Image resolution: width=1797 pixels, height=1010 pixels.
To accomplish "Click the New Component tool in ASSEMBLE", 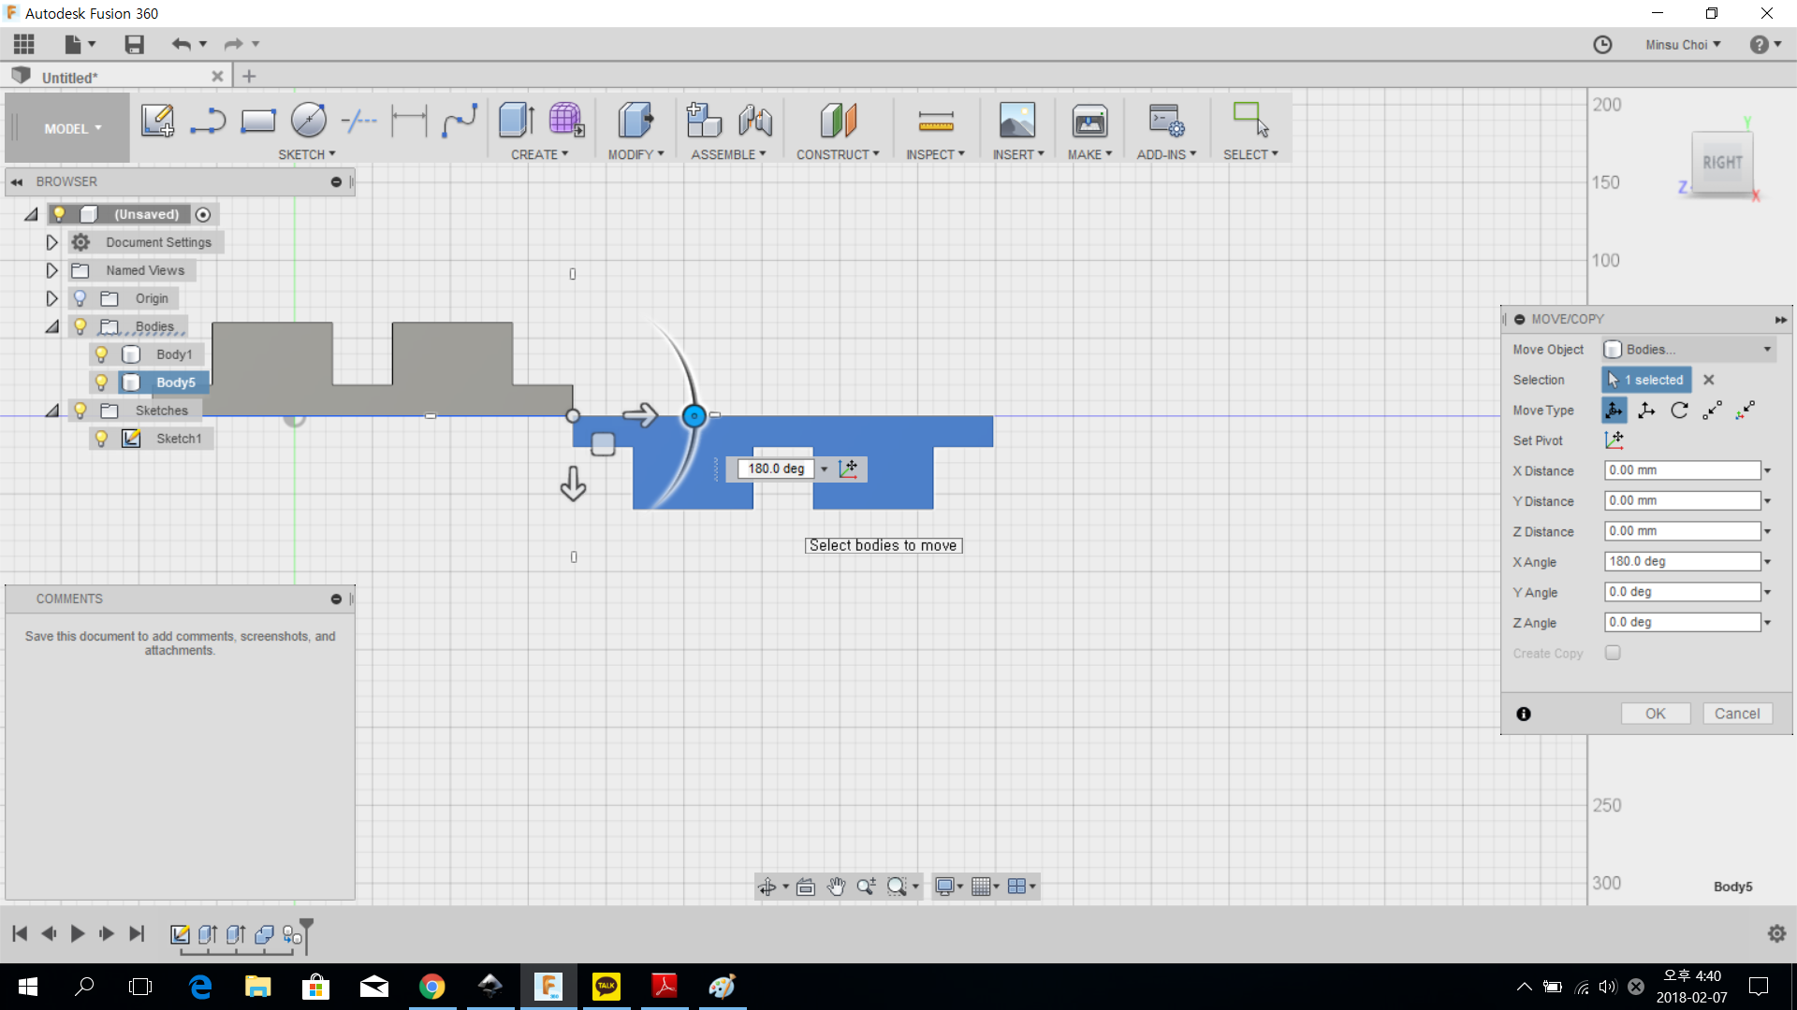I will [x=704, y=121].
